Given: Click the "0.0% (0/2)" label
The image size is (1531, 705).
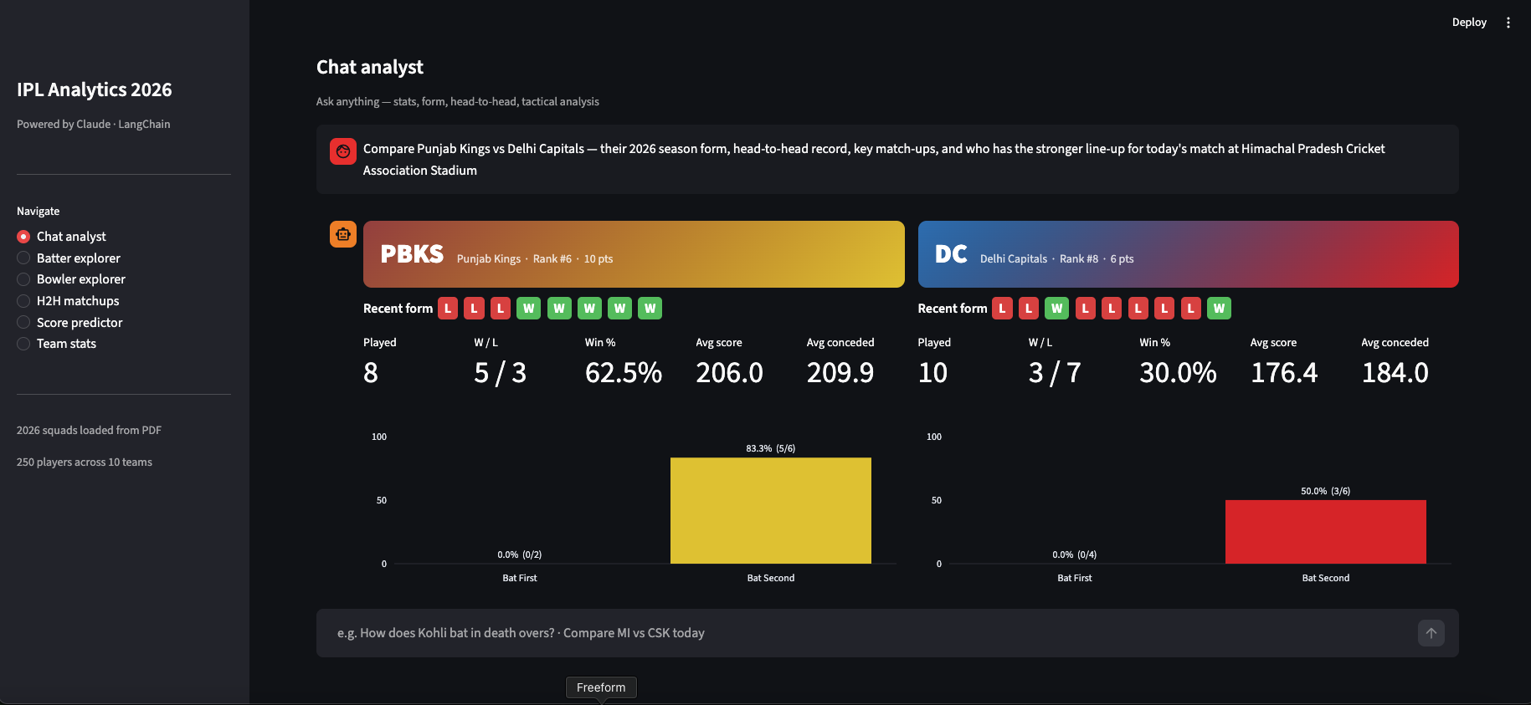Looking at the screenshot, I should point(520,554).
